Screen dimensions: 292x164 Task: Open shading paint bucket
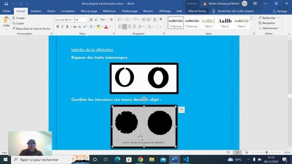149,26
